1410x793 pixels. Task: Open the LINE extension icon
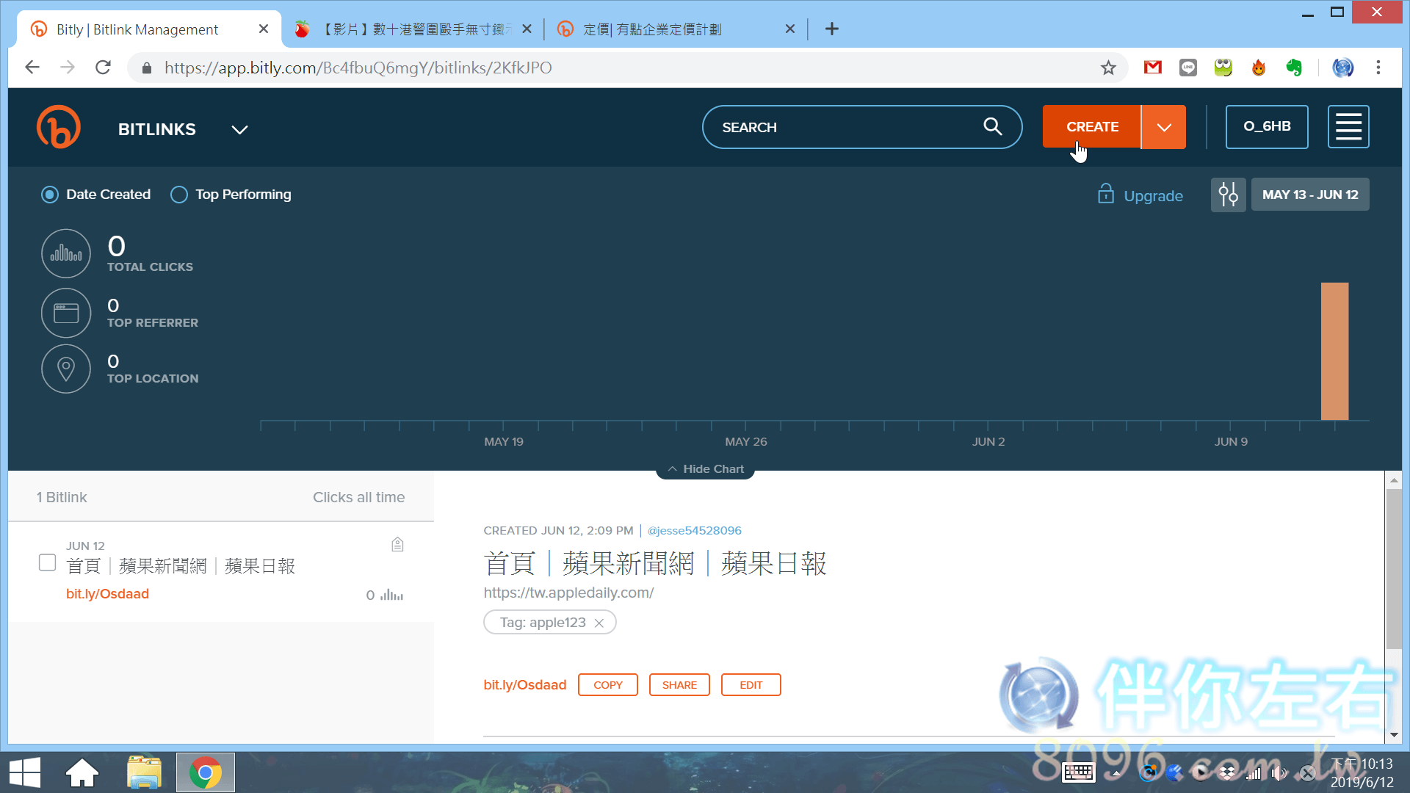pyautogui.click(x=1188, y=68)
